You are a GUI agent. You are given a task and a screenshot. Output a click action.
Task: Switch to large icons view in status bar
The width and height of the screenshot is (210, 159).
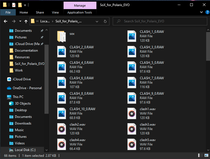[206, 156]
